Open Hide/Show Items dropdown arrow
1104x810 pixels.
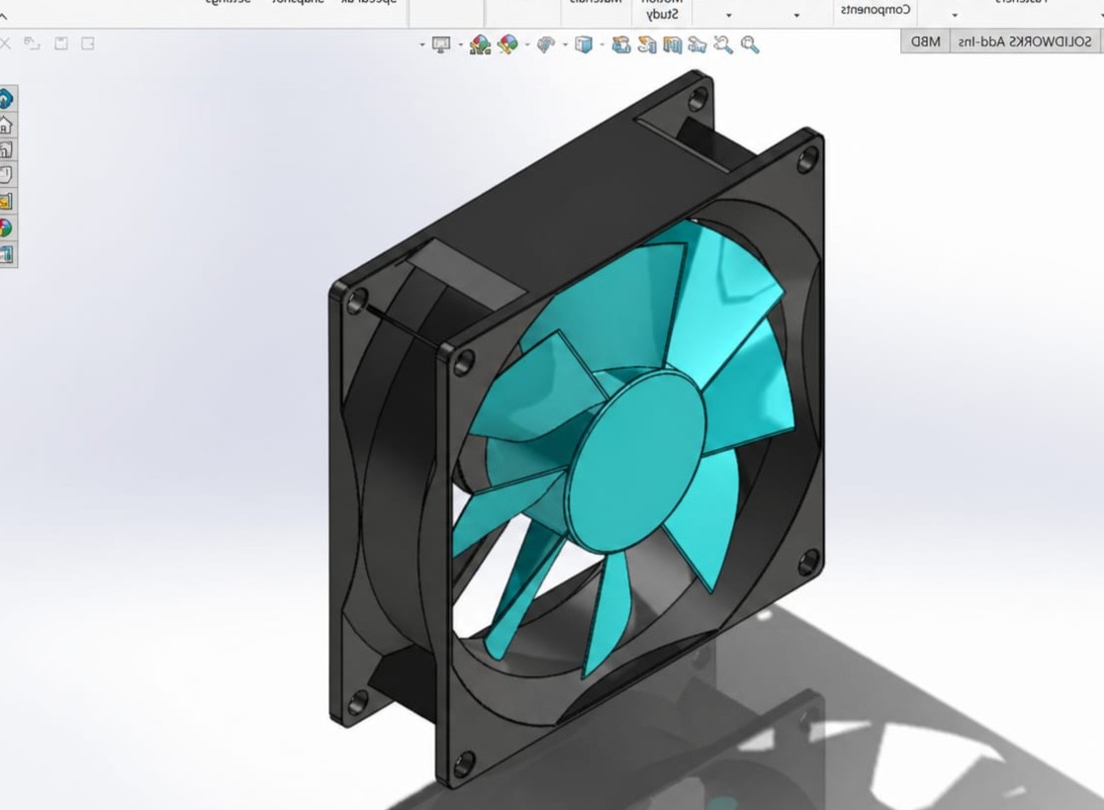[527, 45]
